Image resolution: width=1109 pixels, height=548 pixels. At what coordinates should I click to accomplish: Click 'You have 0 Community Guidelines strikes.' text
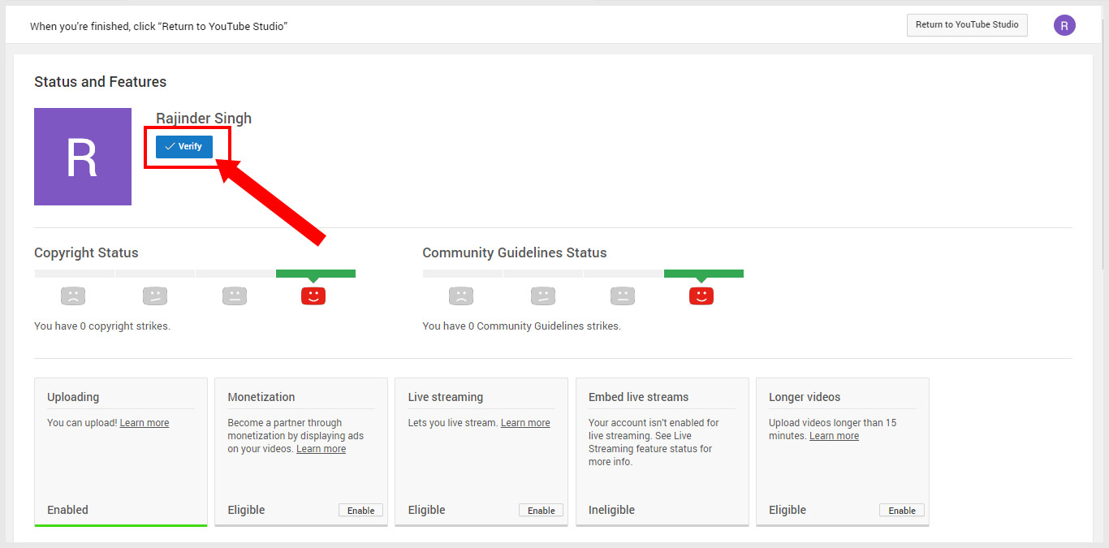521,326
